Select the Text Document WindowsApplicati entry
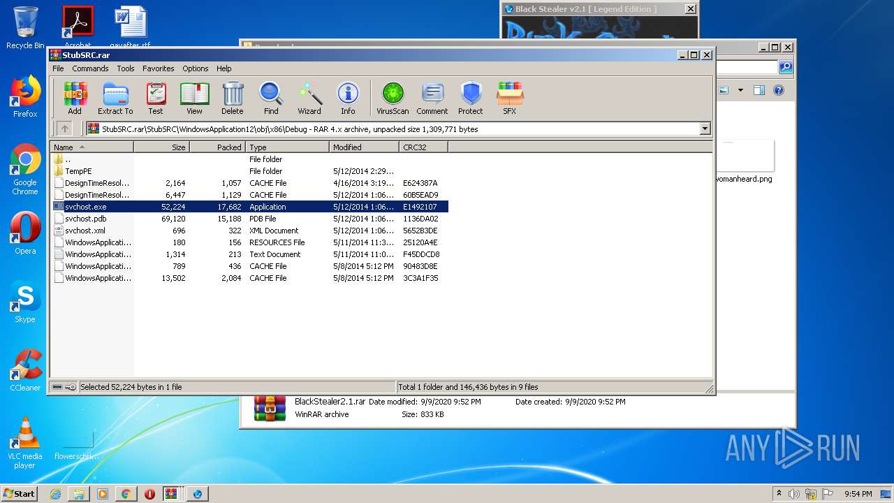 (250, 254)
